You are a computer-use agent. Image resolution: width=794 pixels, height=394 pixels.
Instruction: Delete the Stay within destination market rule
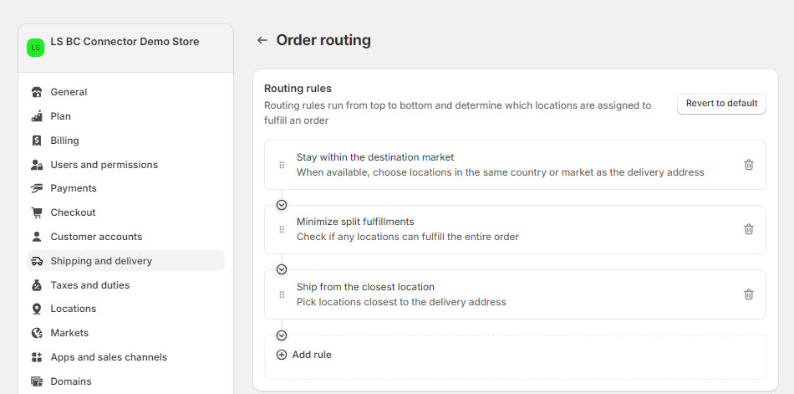[749, 165]
